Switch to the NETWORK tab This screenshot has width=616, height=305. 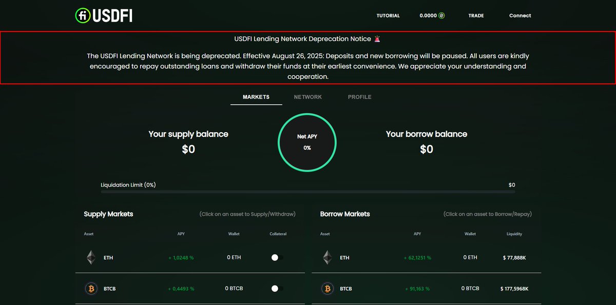click(308, 97)
